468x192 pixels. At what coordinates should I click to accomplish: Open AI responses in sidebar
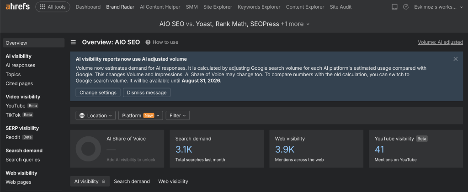(x=20, y=65)
